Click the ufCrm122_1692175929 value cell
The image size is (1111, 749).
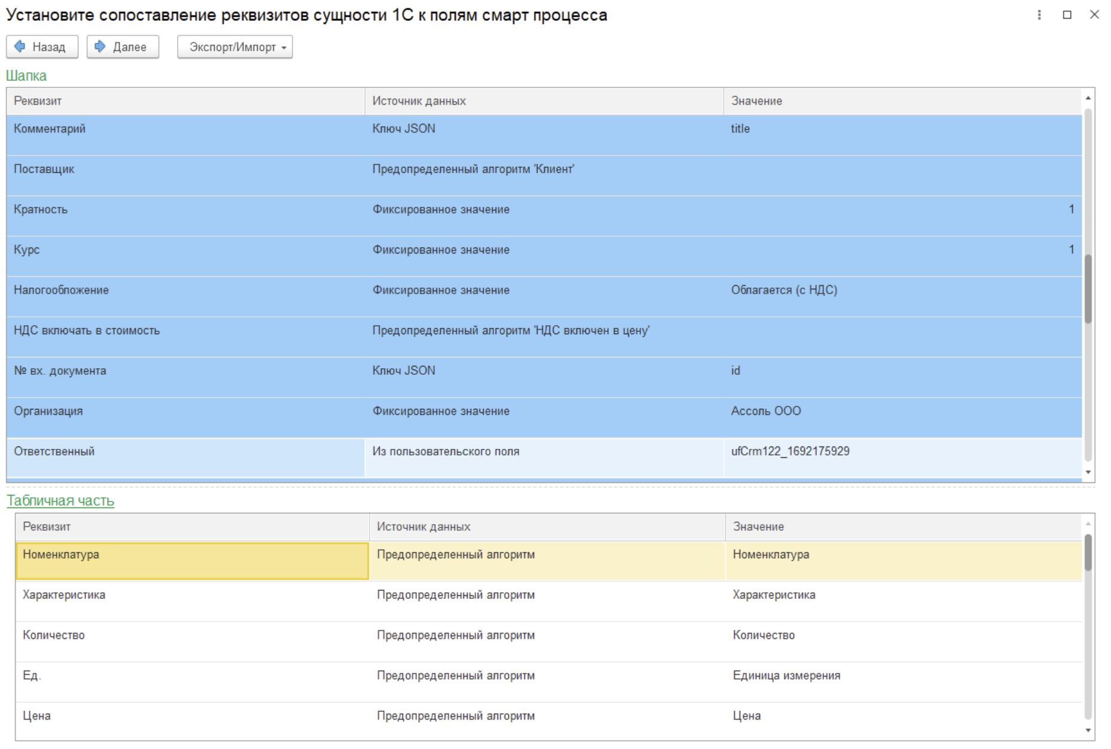pyautogui.click(x=903, y=458)
